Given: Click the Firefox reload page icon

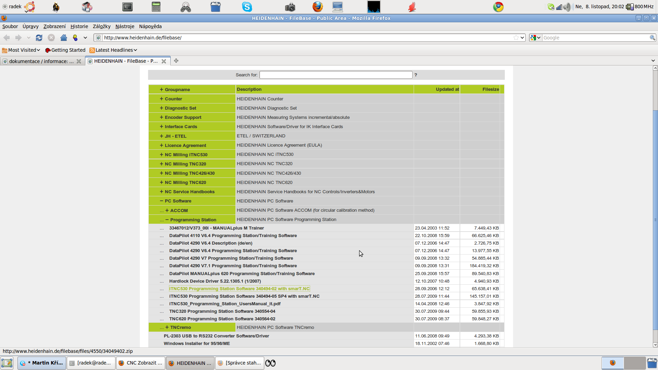Looking at the screenshot, I should click(x=39, y=38).
